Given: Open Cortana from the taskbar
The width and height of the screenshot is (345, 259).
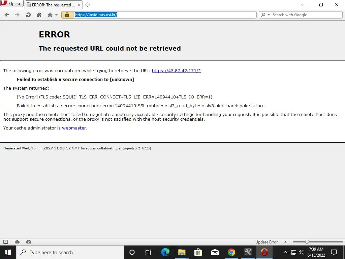Looking at the screenshot, I should (x=132, y=252).
